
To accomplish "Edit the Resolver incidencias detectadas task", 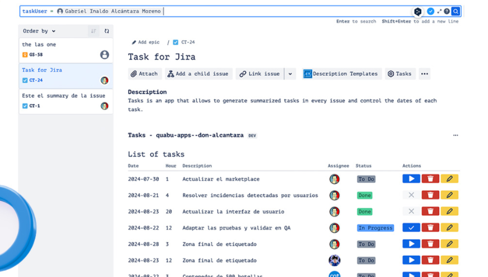I will click(449, 195).
